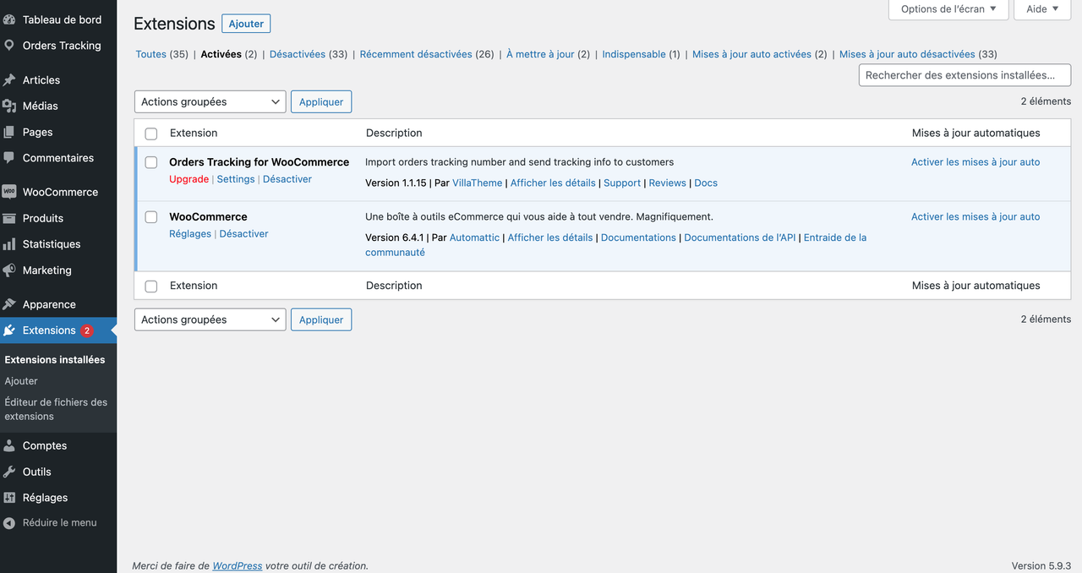The width and height of the screenshot is (1082, 573).
Task: Click the Apparence paintbrush icon
Action: click(x=9, y=304)
